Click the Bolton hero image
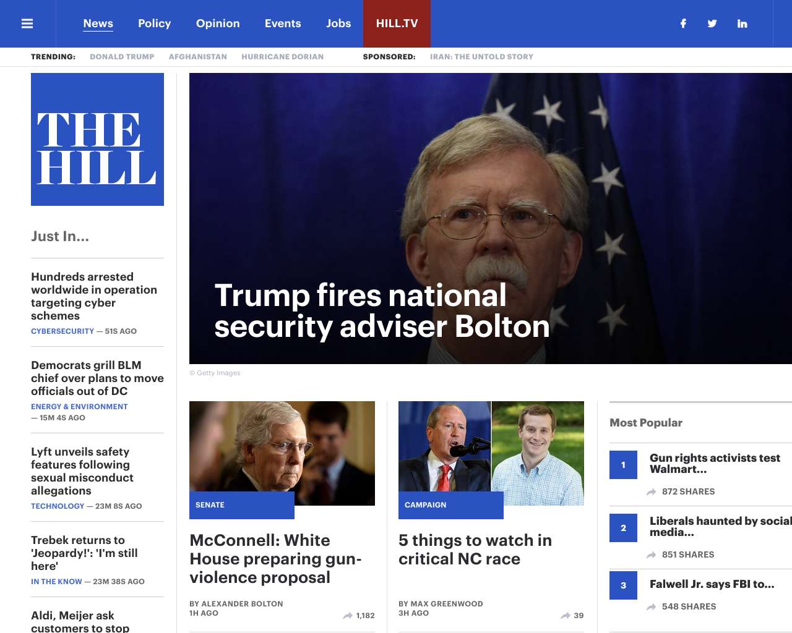This screenshot has width=792, height=633. coord(491,218)
